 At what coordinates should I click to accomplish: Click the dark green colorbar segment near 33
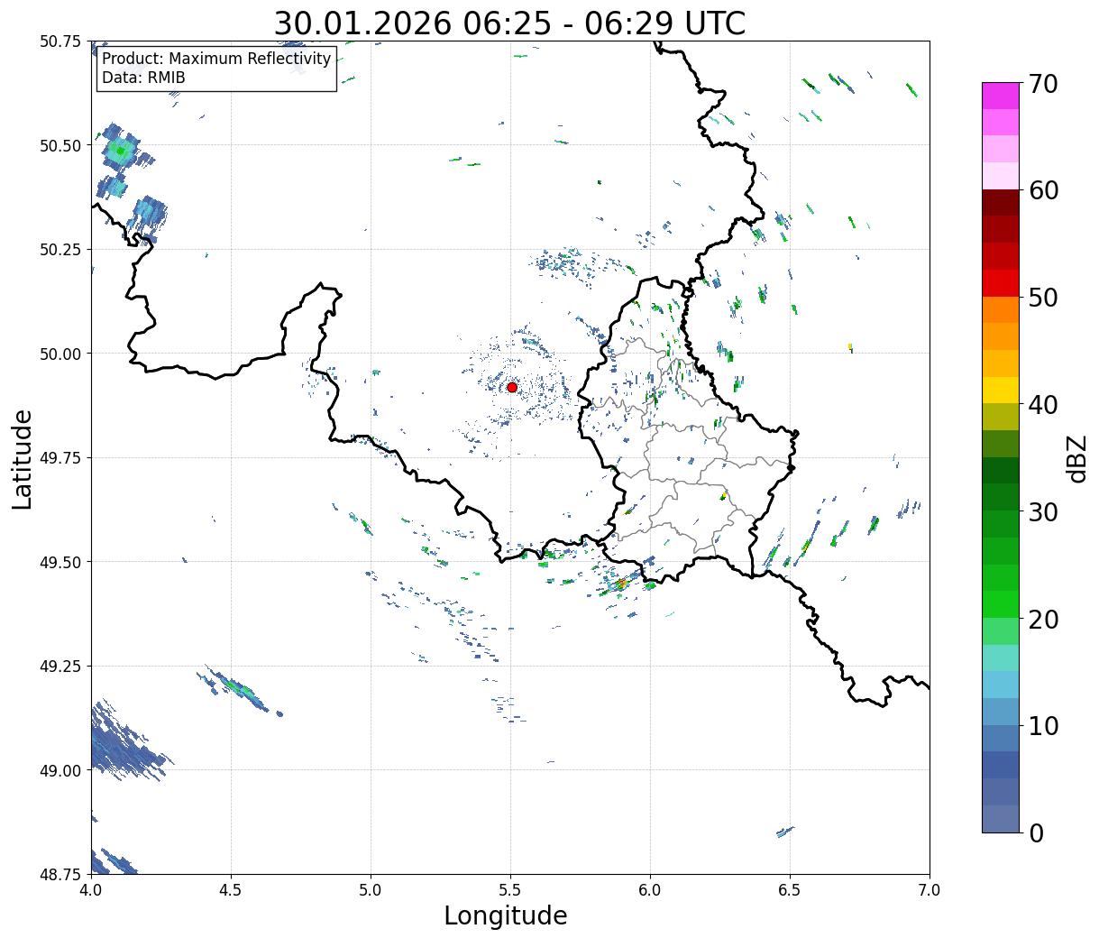tap(1000, 470)
